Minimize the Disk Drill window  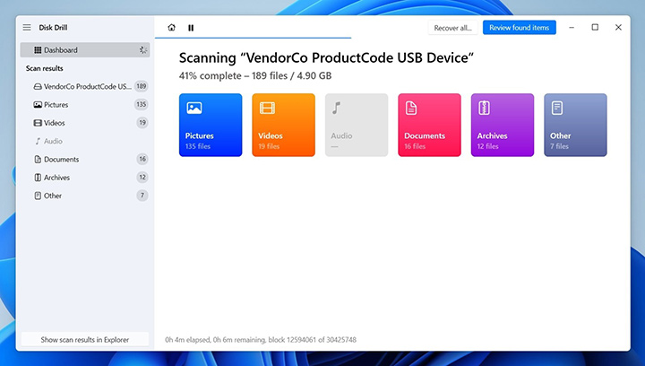tap(572, 28)
